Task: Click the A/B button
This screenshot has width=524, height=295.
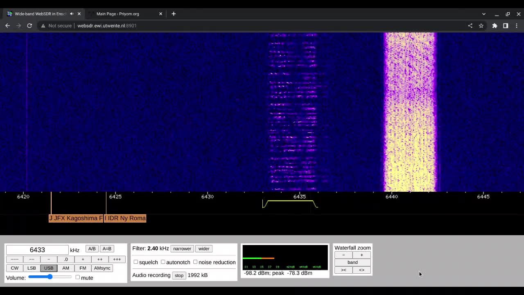Action: [x=92, y=249]
